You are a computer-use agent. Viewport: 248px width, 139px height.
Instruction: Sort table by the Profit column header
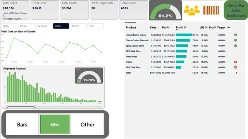pos(166,27)
